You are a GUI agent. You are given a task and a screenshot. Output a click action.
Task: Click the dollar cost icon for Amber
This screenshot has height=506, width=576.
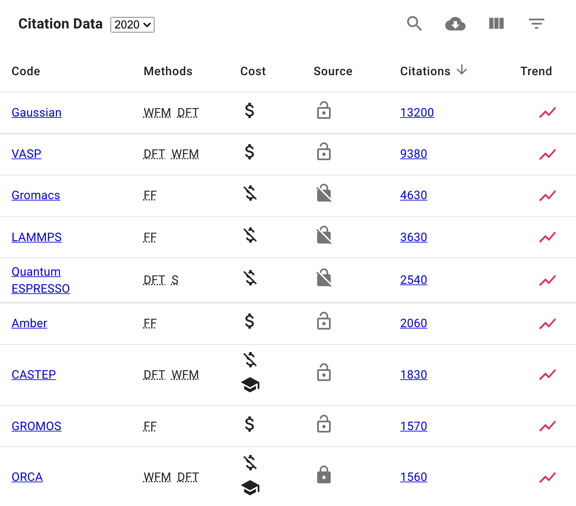(x=250, y=321)
